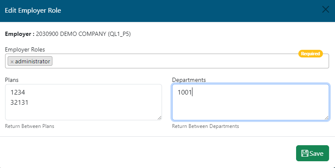Place cursor on plan 1234 line
The image size is (335, 168).
click(x=18, y=92)
